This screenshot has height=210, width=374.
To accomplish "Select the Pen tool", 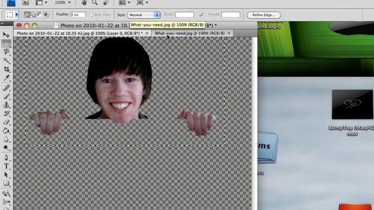I will tap(6, 157).
